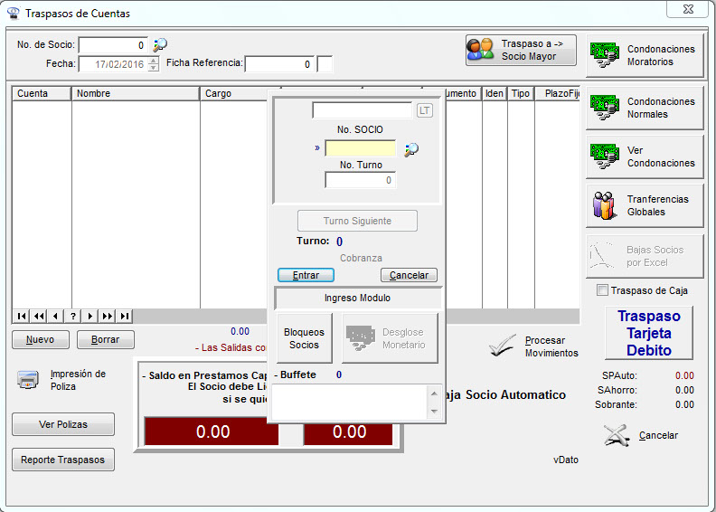Open Condonaciones Normales
The width and height of the screenshot is (716, 512).
645,109
